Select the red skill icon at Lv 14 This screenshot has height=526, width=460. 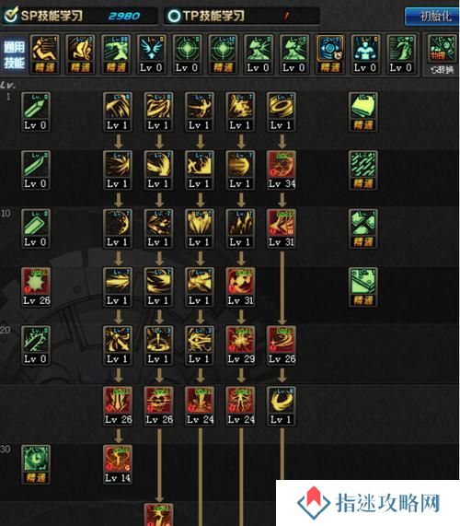[118, 464]
